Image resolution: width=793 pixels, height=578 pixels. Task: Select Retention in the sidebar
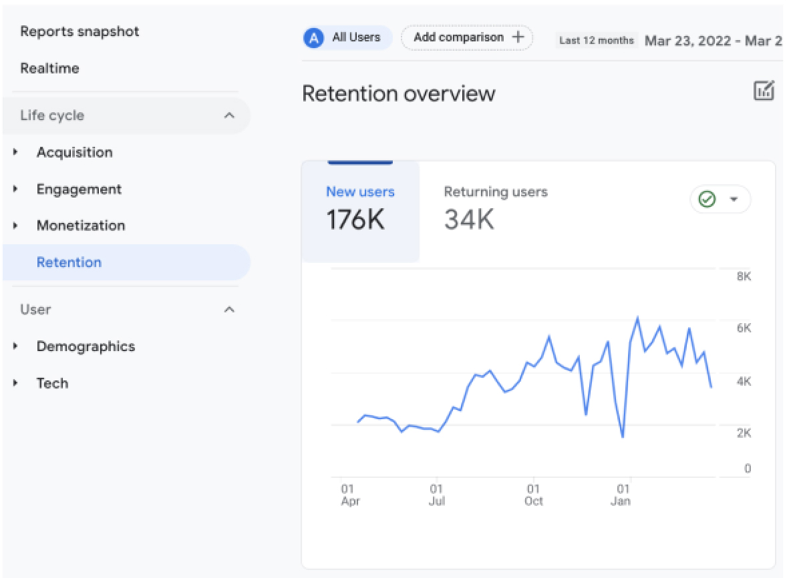click(126, 262)
